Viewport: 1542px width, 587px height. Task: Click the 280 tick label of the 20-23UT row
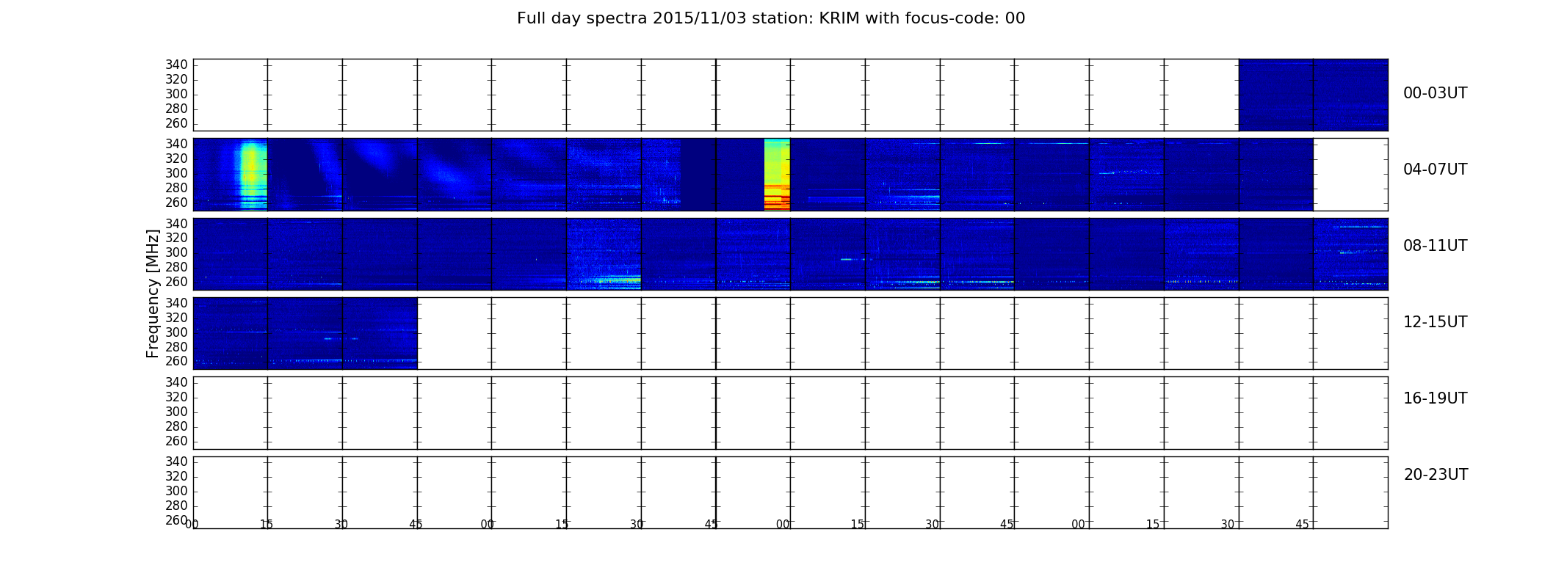pyautogui.click(x=176, y=506)
